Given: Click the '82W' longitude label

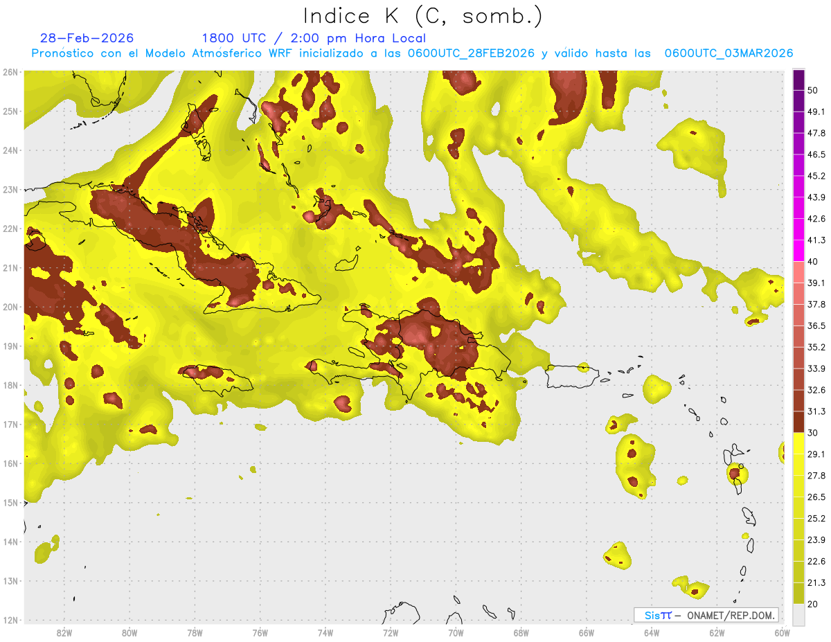Looking at the screenshot, I should pyautogui.click(x=64, y=632).
